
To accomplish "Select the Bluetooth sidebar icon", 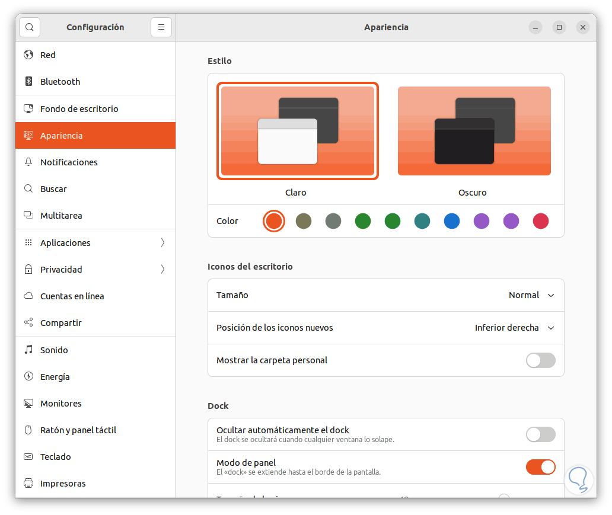I will click(28, 81).
